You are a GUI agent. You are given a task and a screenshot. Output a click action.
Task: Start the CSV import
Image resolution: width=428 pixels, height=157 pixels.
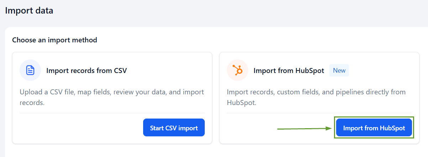[x=174, y=127]
